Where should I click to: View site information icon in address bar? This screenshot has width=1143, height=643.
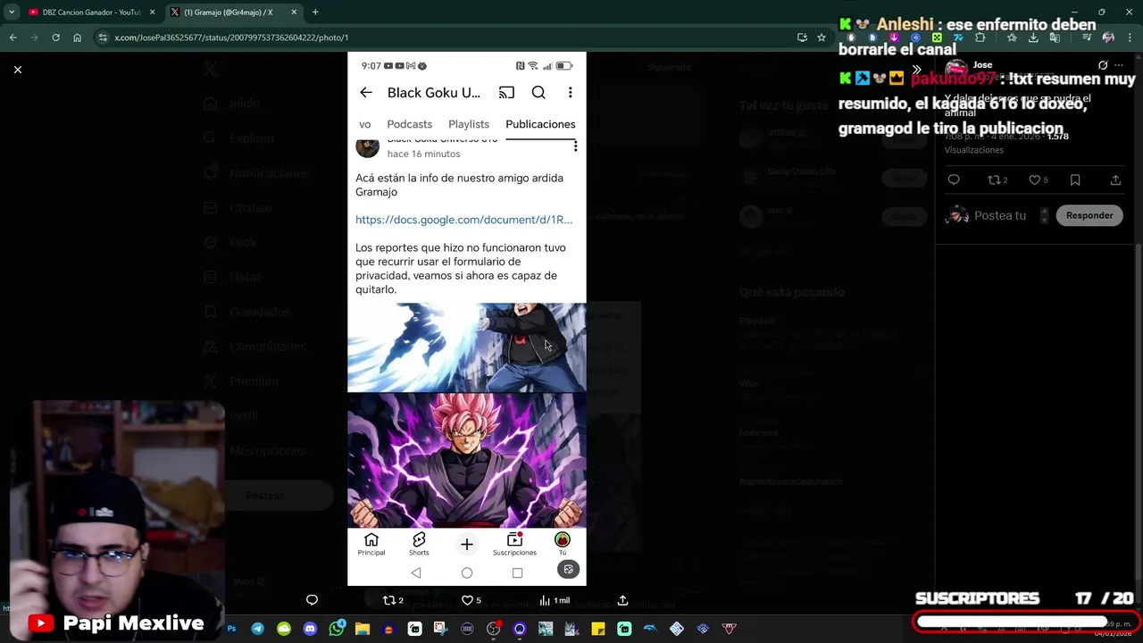[x=103, y=38]
